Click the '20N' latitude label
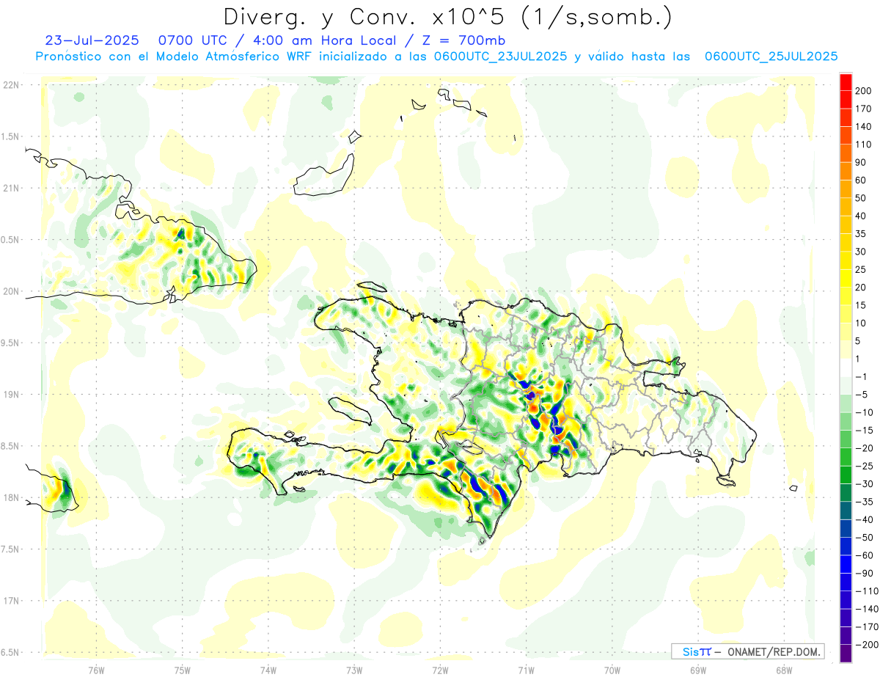The width and height of the screenshot is (880, 680). pyautogui.click(x=11, y=291)
